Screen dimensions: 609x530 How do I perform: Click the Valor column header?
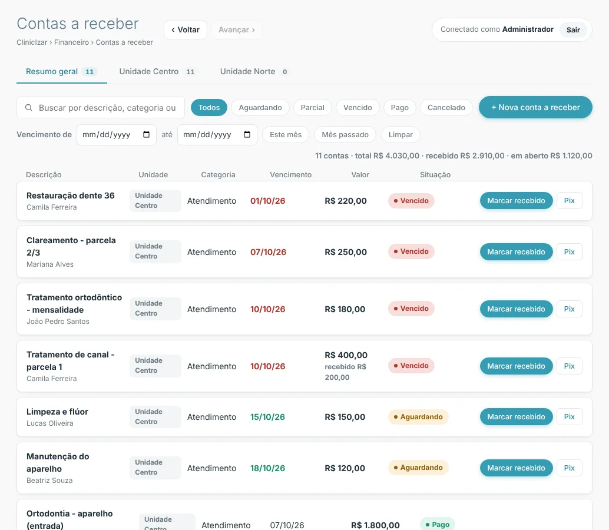tap(360, 175)
